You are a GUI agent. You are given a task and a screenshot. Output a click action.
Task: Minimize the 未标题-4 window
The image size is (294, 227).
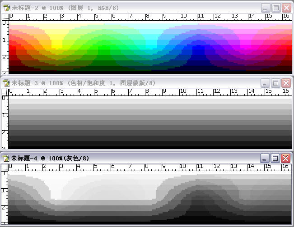pos(265,159)
